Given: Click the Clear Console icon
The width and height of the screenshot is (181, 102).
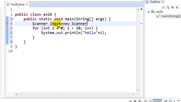Looking at the screenshot, I should point(146,101).
